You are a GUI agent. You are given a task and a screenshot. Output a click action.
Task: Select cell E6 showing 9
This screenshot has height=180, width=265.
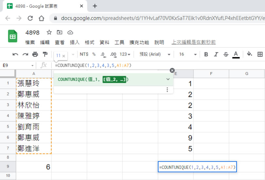[x=176, y=138]
